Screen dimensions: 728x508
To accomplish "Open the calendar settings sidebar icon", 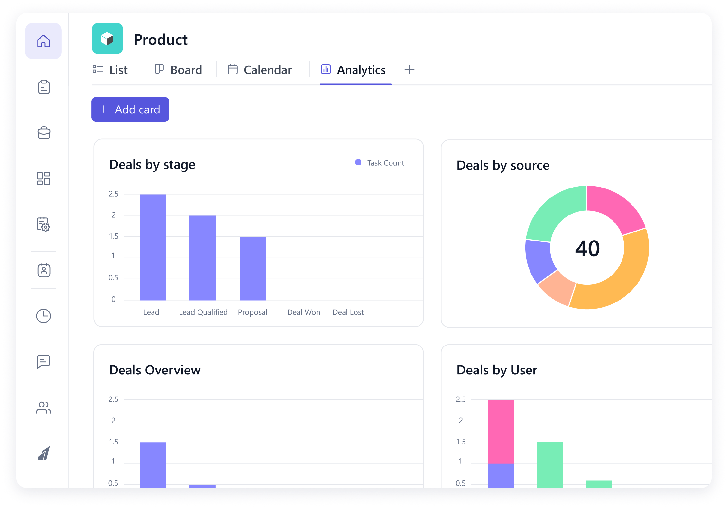I will [43, 224].
